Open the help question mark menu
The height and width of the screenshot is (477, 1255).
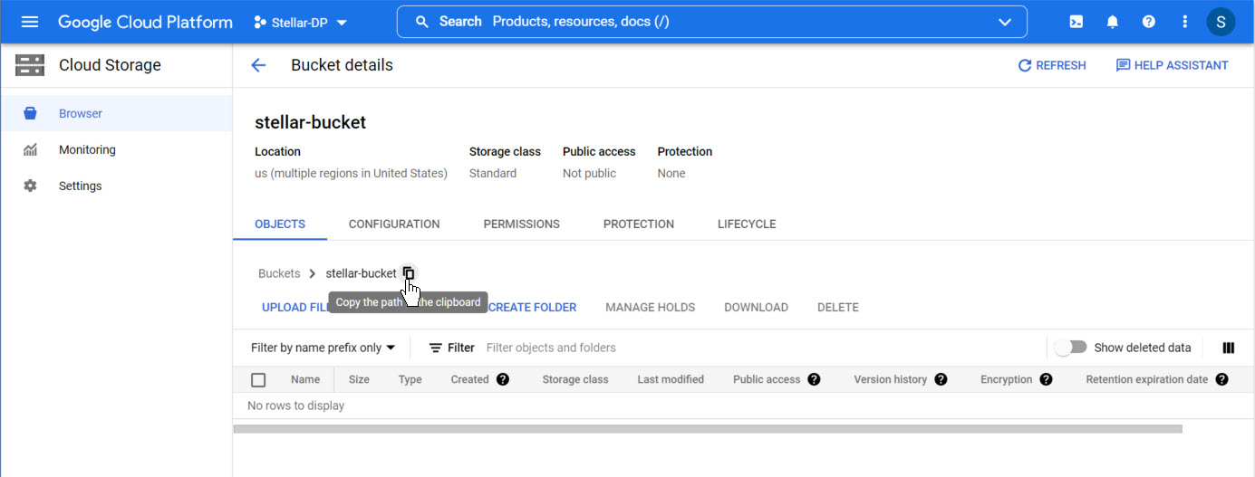(1149, 22)
